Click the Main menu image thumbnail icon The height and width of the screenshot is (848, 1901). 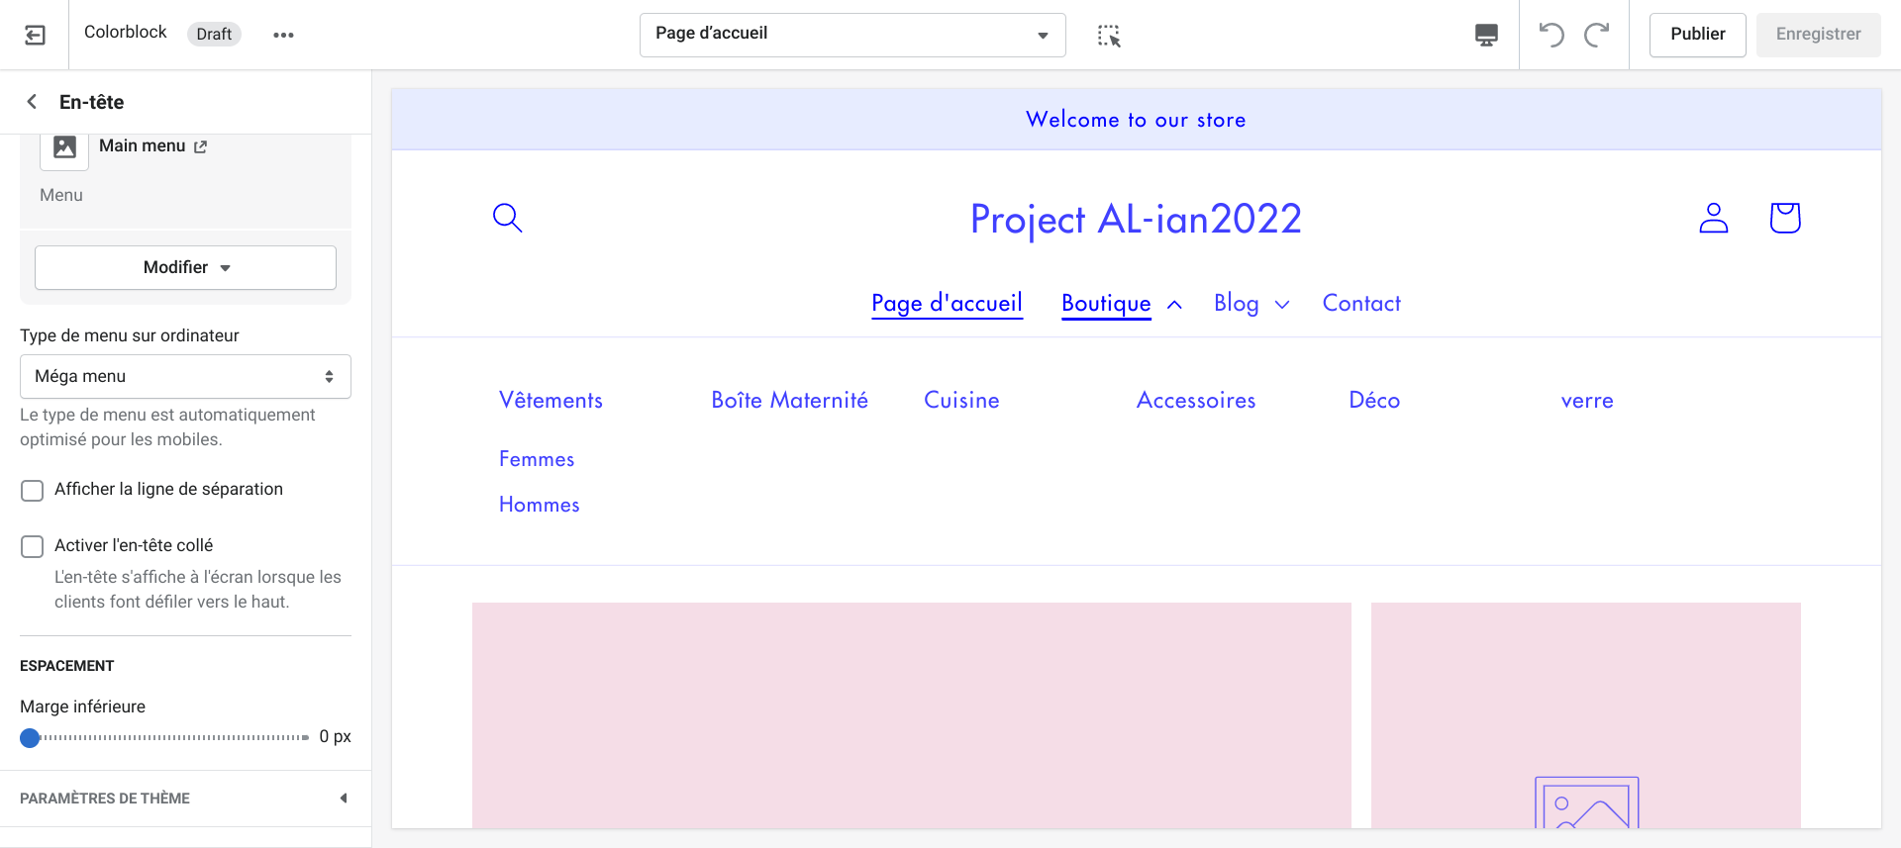64,147
